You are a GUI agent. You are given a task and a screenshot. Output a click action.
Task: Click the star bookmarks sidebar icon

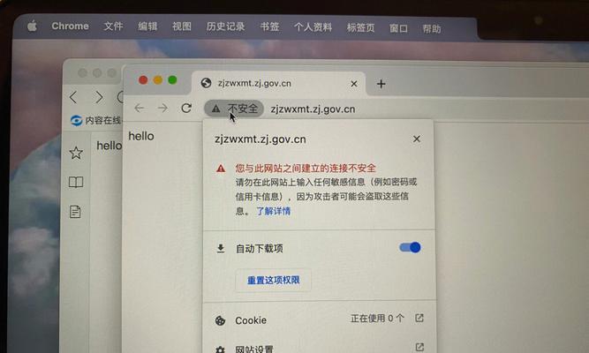pos(76,153)
